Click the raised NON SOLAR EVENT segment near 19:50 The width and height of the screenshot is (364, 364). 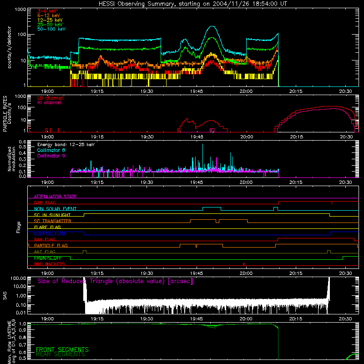(x=212, y=207)
